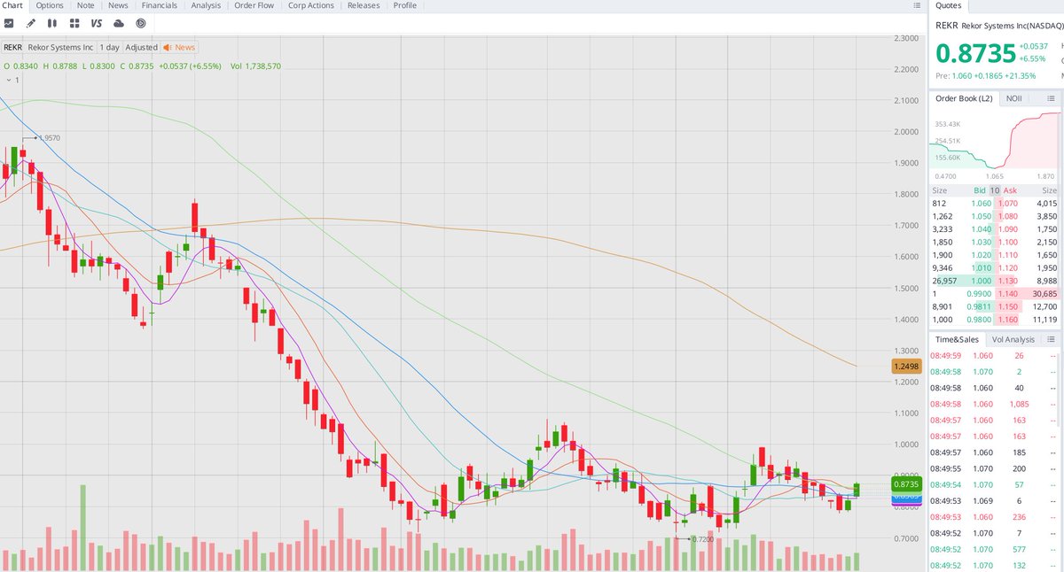Open the 1 day interval dropdown

[110, 48]
